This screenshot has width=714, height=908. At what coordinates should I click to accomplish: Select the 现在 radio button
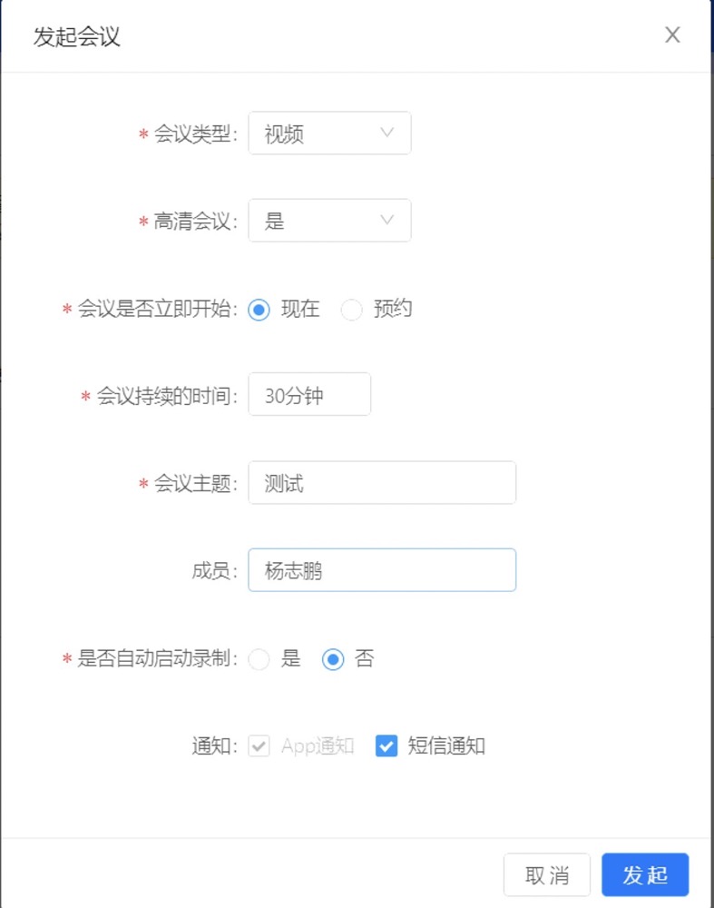pos(259,310)
